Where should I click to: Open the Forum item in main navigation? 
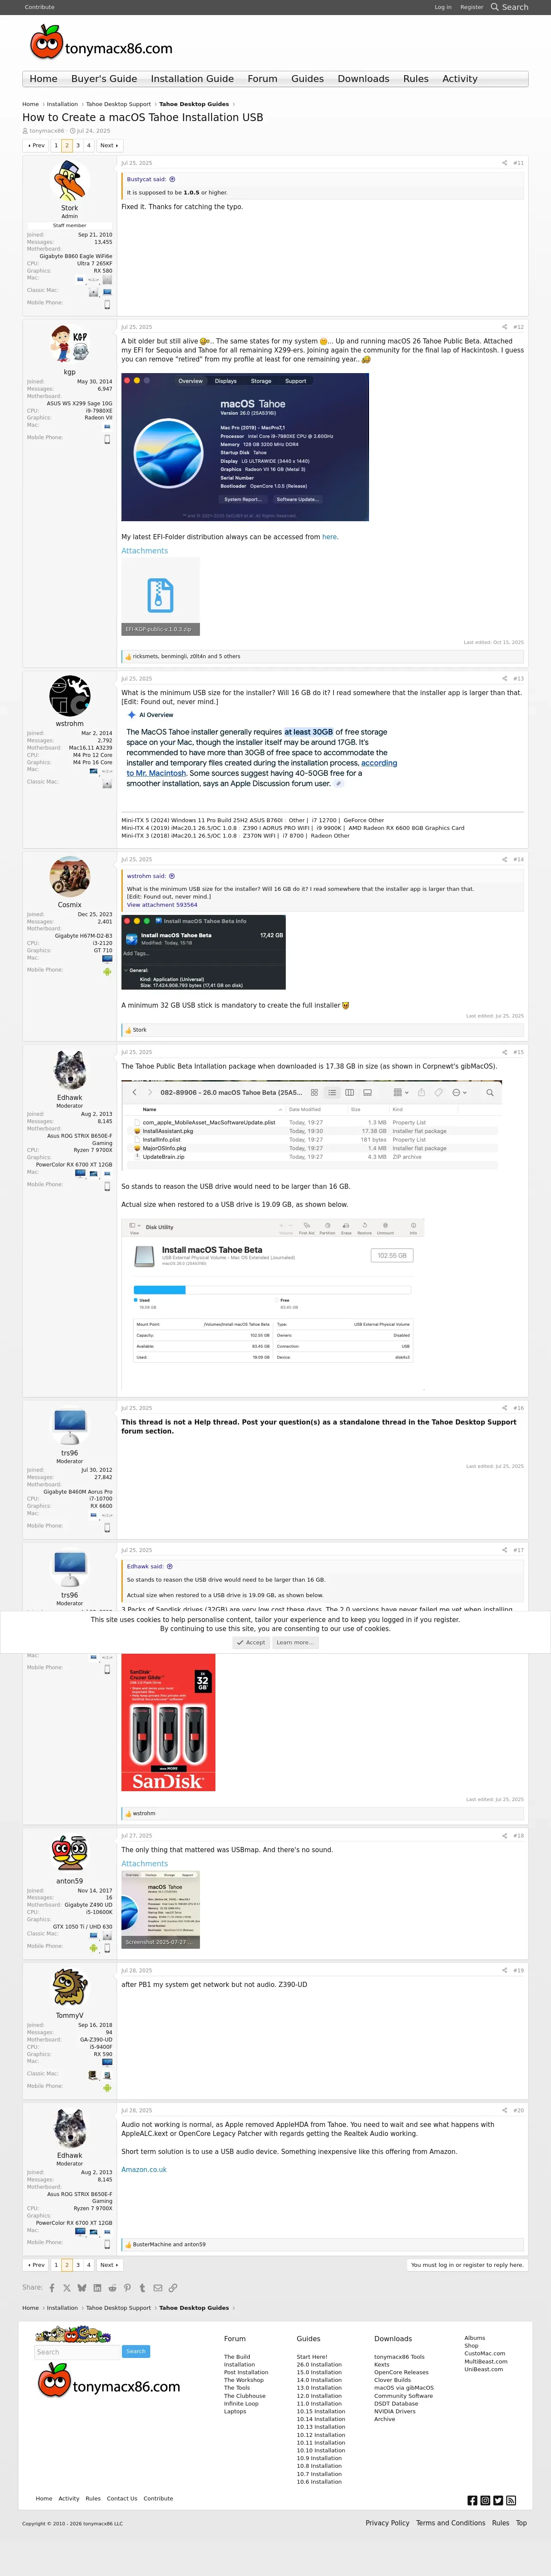263,79
